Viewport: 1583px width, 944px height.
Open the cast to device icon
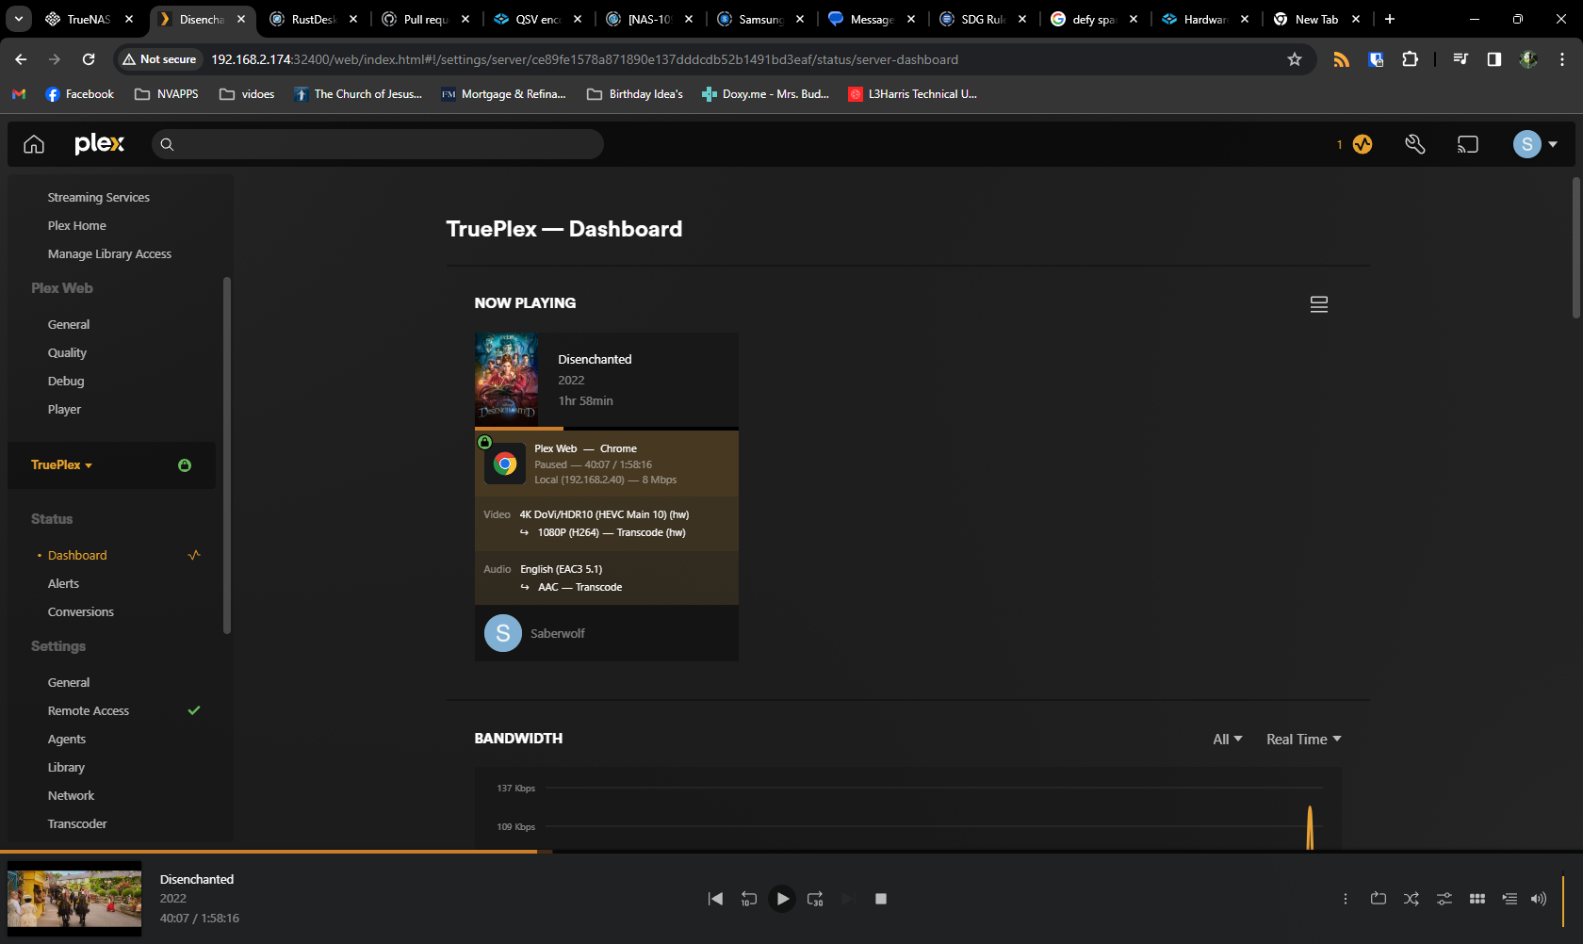1467,144
